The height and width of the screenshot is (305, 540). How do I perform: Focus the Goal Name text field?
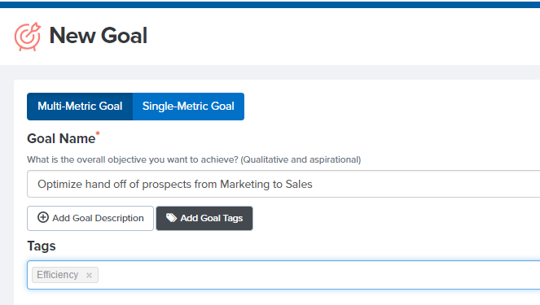pyautogui.click(x=283, y=184)
